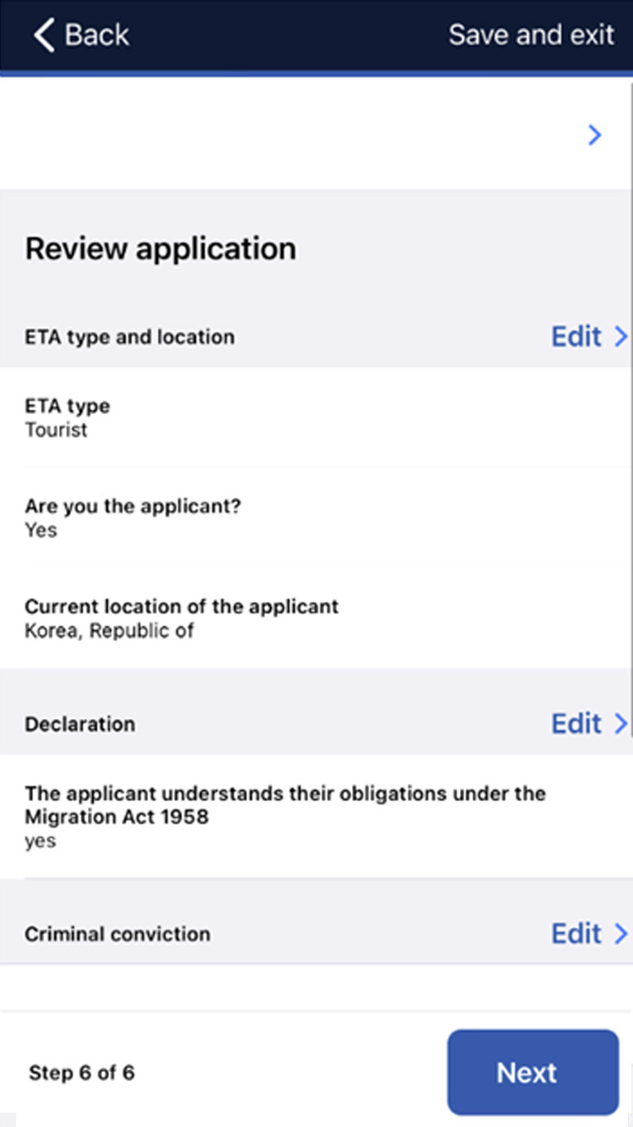This screenshot has width=633, height=1127.
Task: Select the 'Korea, Republic of' value
Action: pyautogui.click(x=110, y=631)
